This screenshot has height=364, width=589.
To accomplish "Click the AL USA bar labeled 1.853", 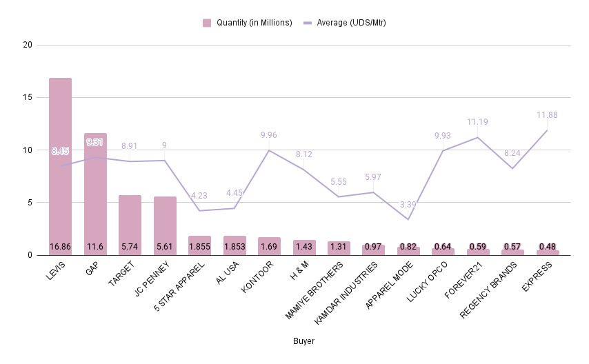I will click(x=234, y=245).
